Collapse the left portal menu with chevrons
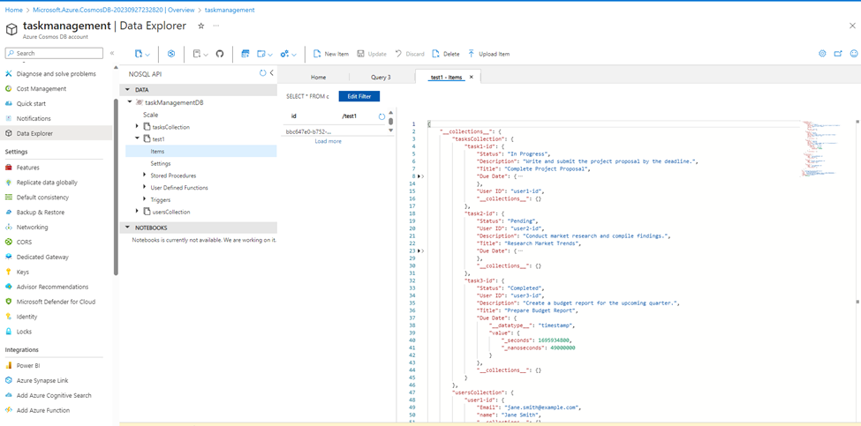Viewport: 861px width, 426px height. pyautogui.click(x=112, y=54)
